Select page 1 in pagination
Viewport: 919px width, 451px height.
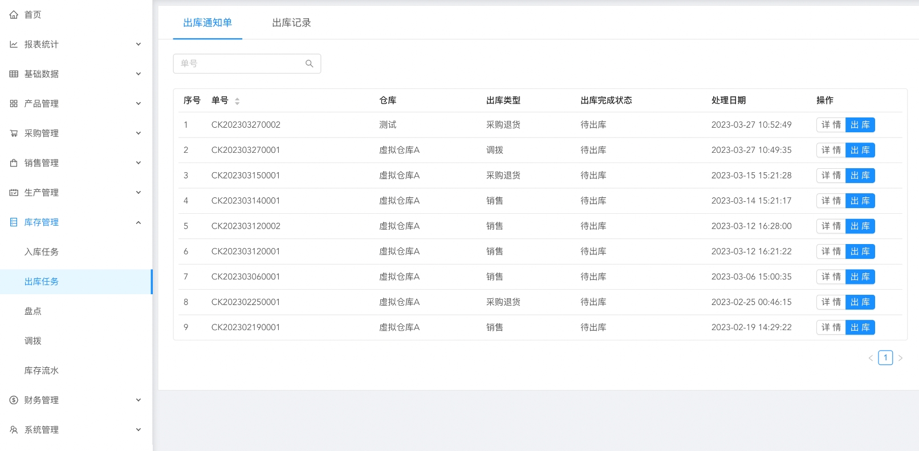point(885,357)
